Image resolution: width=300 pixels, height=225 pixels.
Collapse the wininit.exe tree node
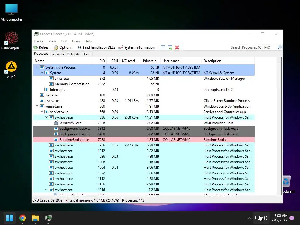pos(37,106)
